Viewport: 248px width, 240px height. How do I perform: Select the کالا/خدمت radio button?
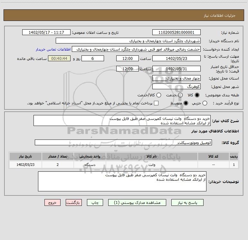click(159, 95)
